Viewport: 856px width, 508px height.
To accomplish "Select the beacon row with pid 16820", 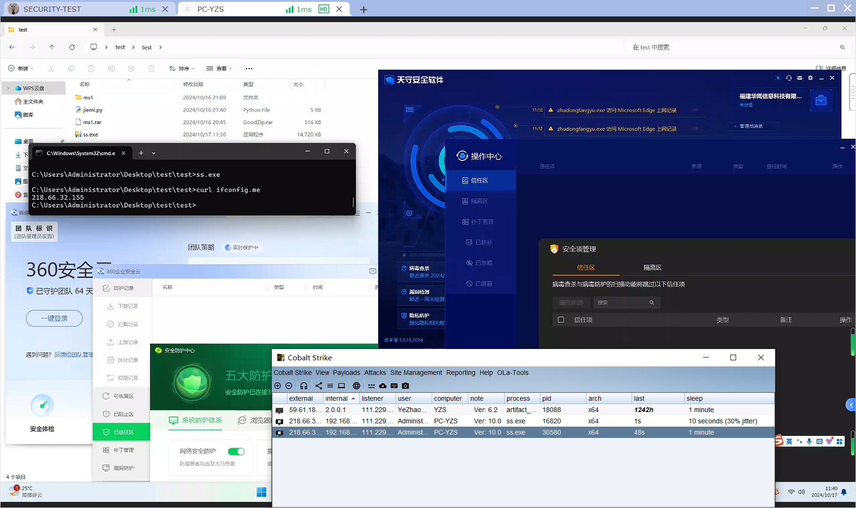I will (523, 421).
